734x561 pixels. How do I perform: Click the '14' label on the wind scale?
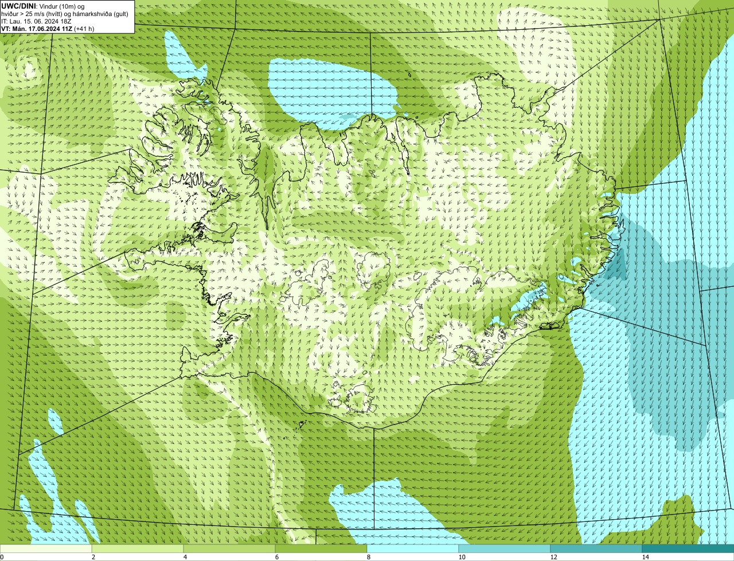(x=645, y=557)
